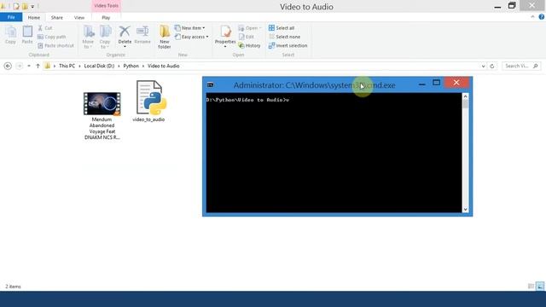Go up one folder level arrow
The image size is (546, 307).
(x=38, y=66)
